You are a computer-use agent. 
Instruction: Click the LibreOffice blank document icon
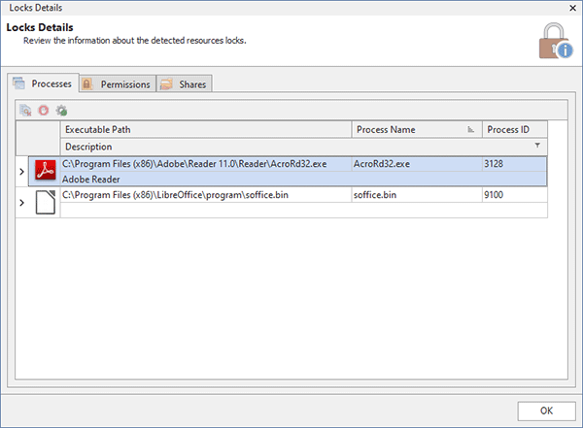click(x=44, y=203)
